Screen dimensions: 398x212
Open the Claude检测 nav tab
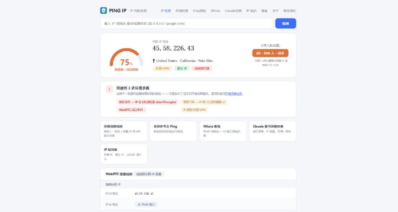pyautogui.click(x=233, y=10)
